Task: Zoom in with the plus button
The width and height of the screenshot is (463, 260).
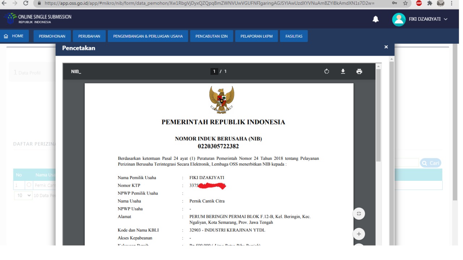Action: tap(359, 234)
